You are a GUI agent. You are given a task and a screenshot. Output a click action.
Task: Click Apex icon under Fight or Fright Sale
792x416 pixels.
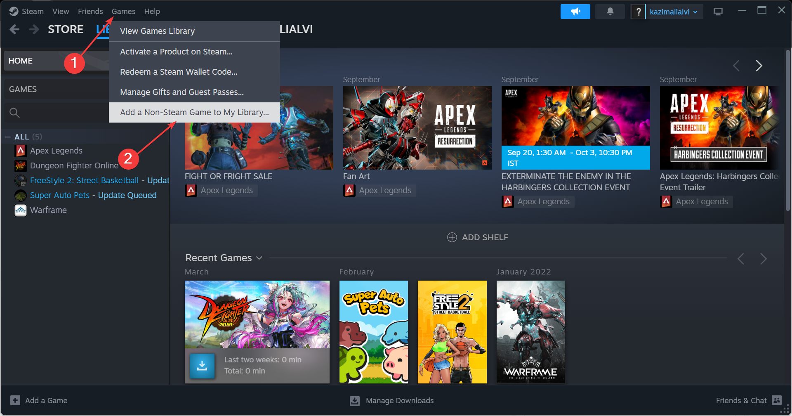point(191,190)
